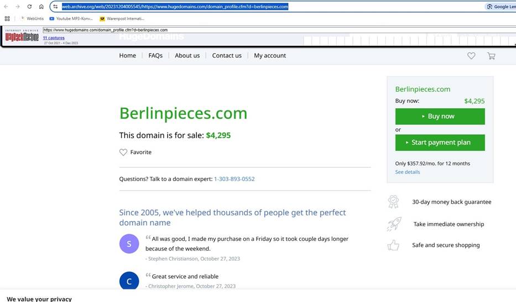Click the green Buy now button
This screenshot has height=302, width=516.
point(440,116)
